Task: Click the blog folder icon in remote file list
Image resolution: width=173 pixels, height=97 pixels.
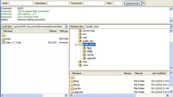Action: pyautogui.click(x=72, y=81)
